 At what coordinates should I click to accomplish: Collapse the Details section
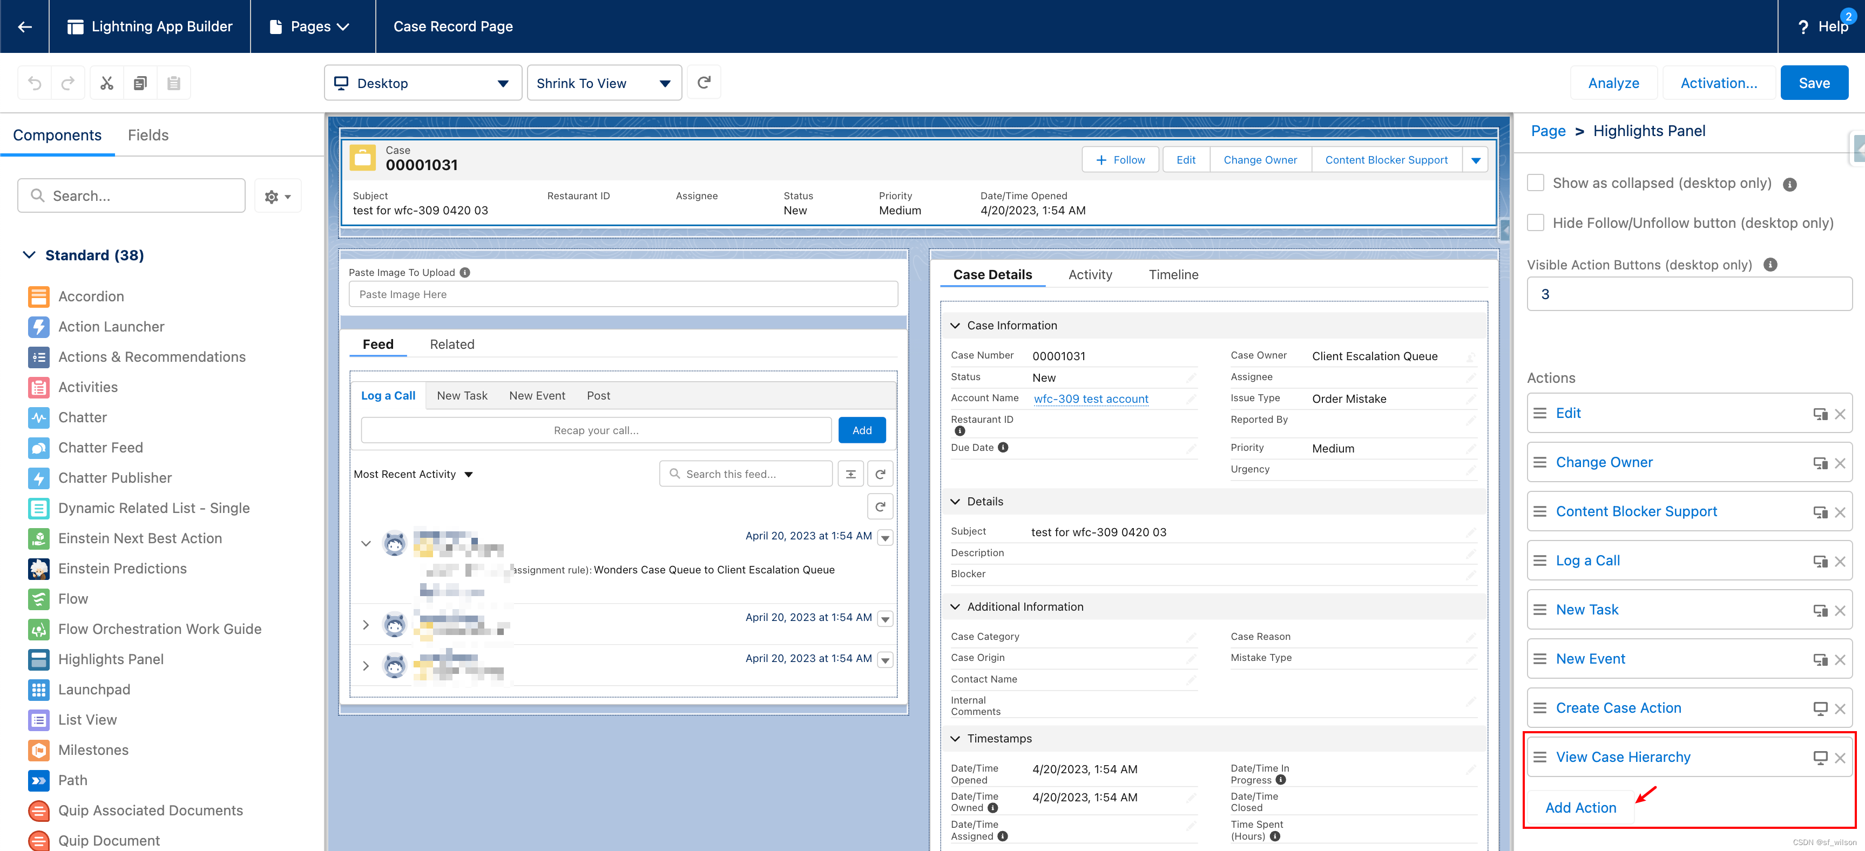click(x=955, y=502)
